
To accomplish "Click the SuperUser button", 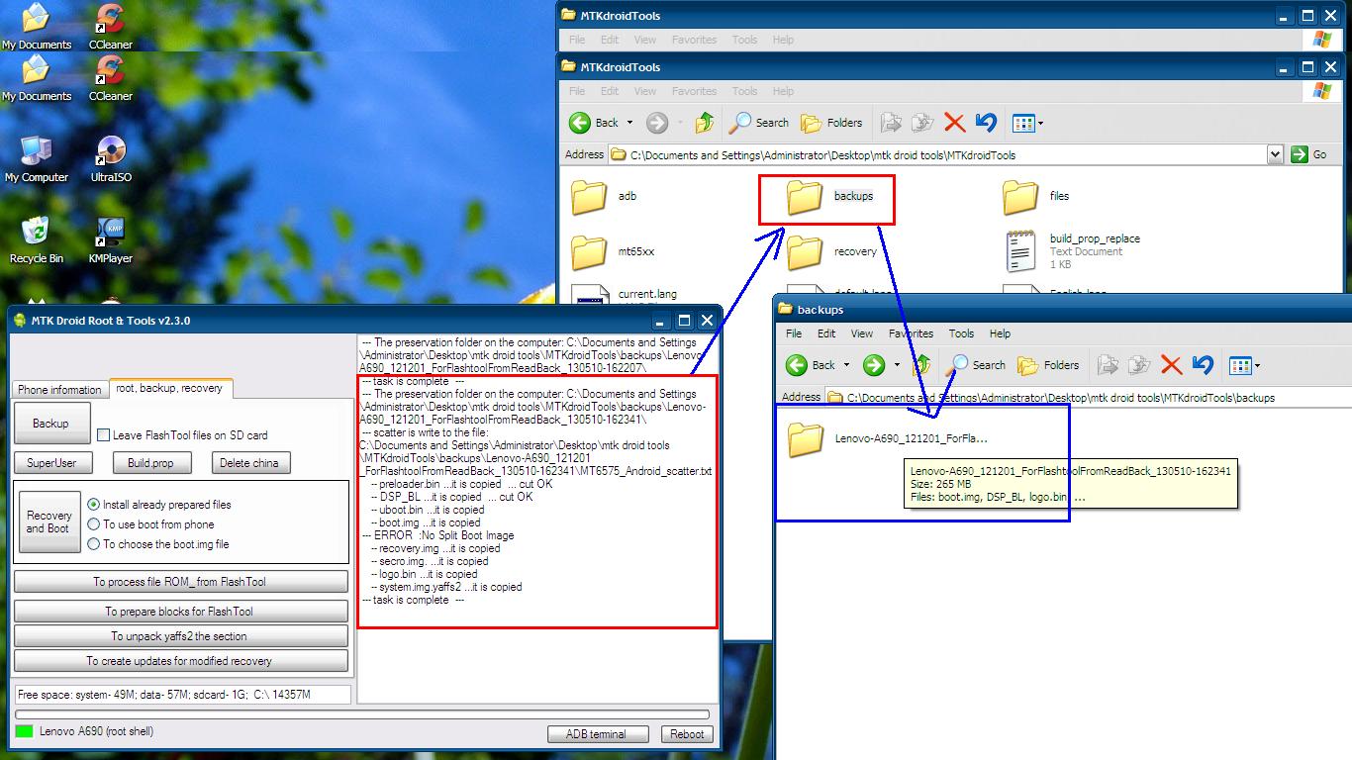I will [x=51, y=463].
